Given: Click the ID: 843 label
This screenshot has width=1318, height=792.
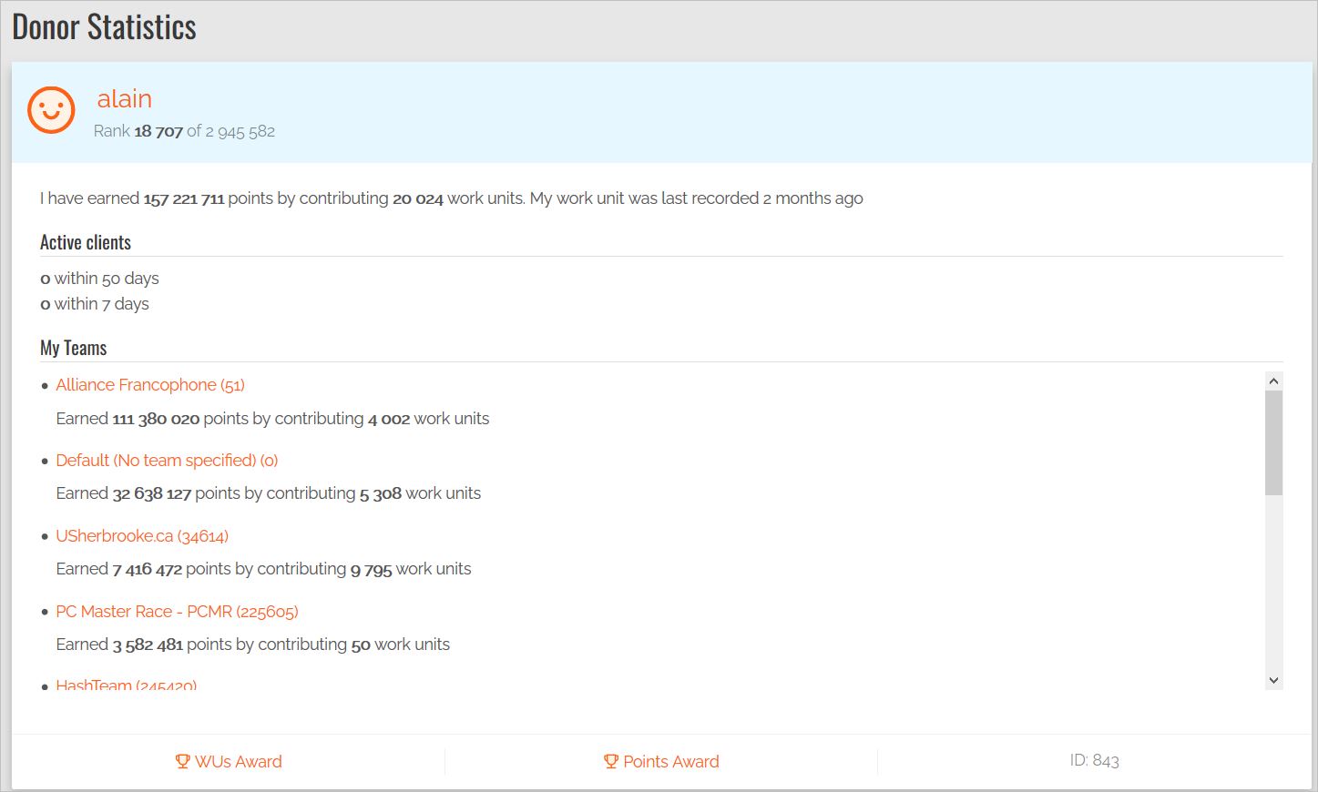Looking at the screenshot, I should pos(1094,760).
